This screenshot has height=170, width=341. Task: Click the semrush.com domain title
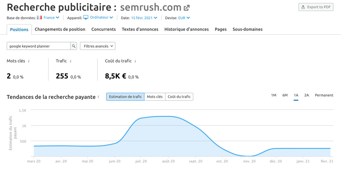151,7
